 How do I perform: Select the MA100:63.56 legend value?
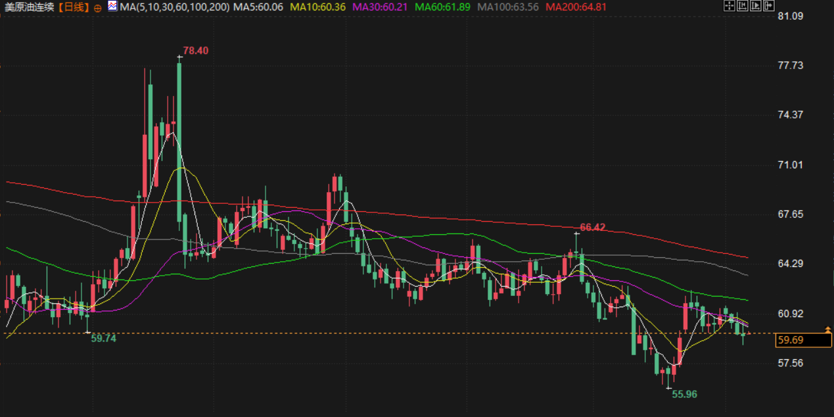point(508,7)
